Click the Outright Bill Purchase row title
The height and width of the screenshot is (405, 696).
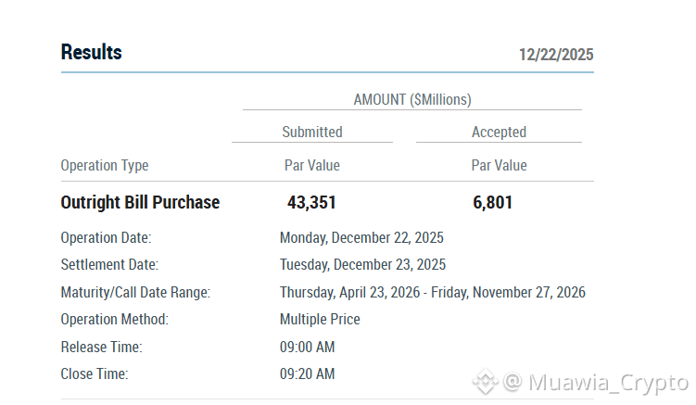140,202
